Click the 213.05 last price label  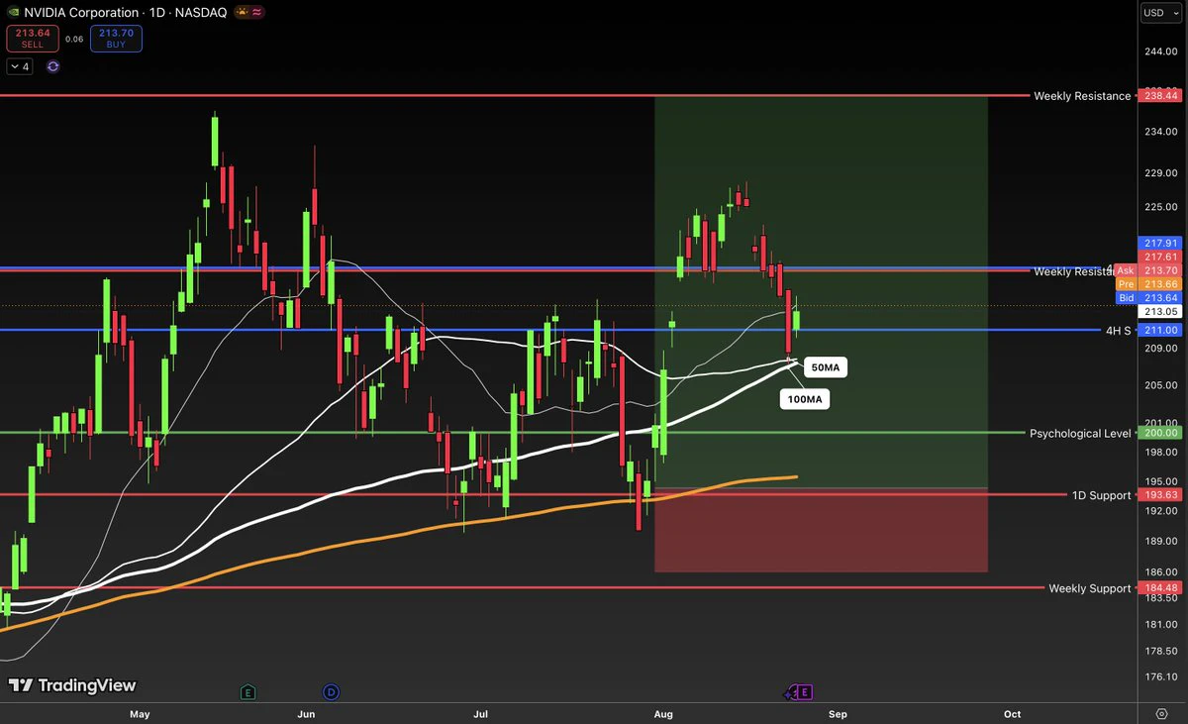[x=1160, y=311]
